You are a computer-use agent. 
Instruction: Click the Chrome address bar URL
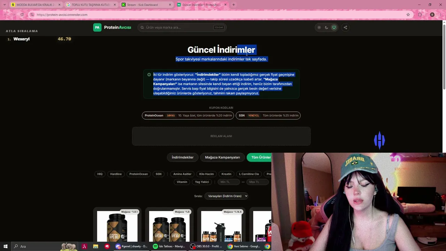[62, 15]
